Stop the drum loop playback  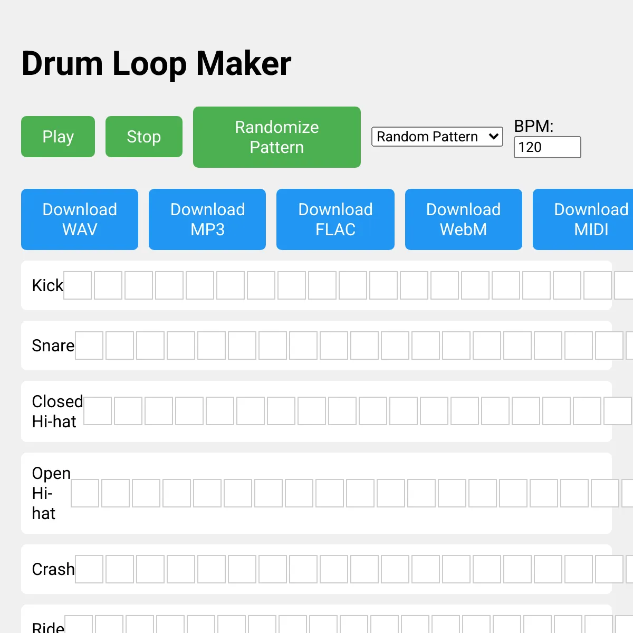tap(143, 137)
